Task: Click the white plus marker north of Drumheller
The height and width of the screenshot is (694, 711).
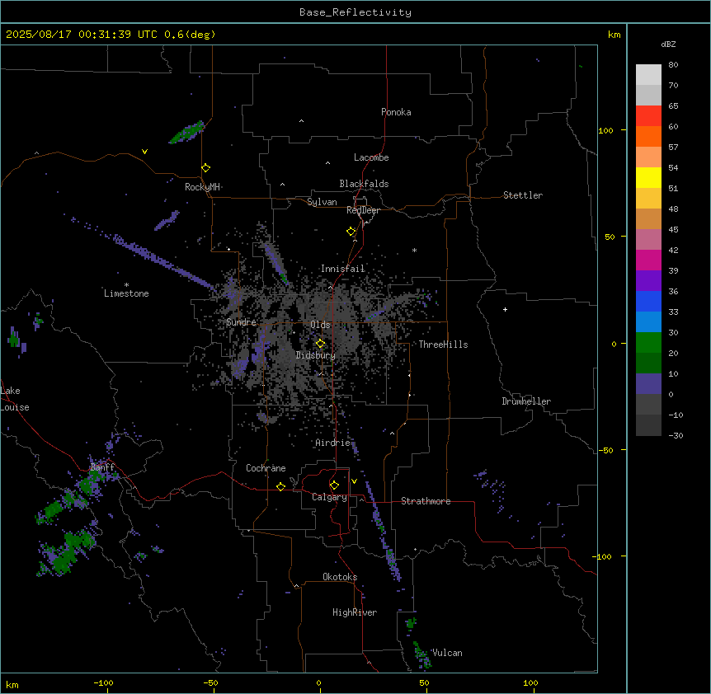Action: [505, 309]
